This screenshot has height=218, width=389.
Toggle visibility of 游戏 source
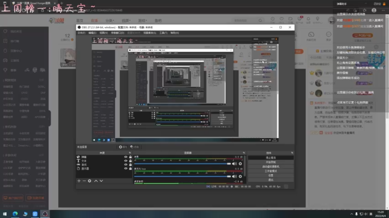coord(126,165)
